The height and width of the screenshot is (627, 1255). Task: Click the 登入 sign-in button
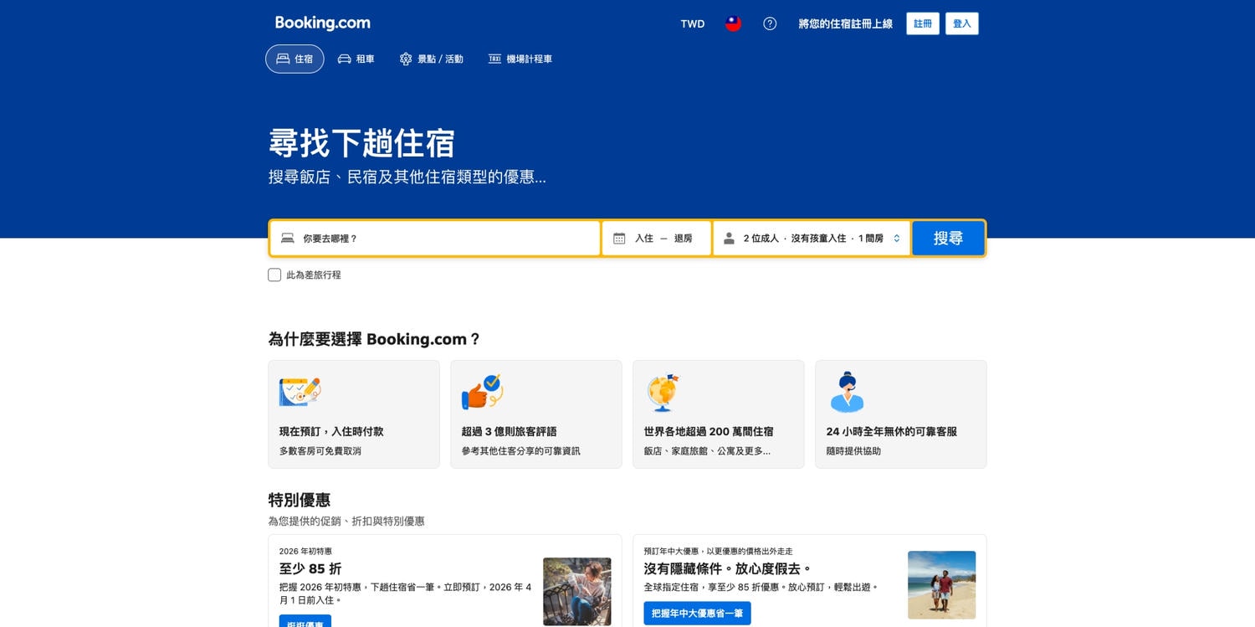coord(962,23)
